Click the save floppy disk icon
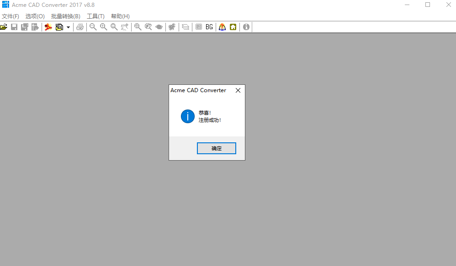This screenshot has width=456, height=266. 14,27
